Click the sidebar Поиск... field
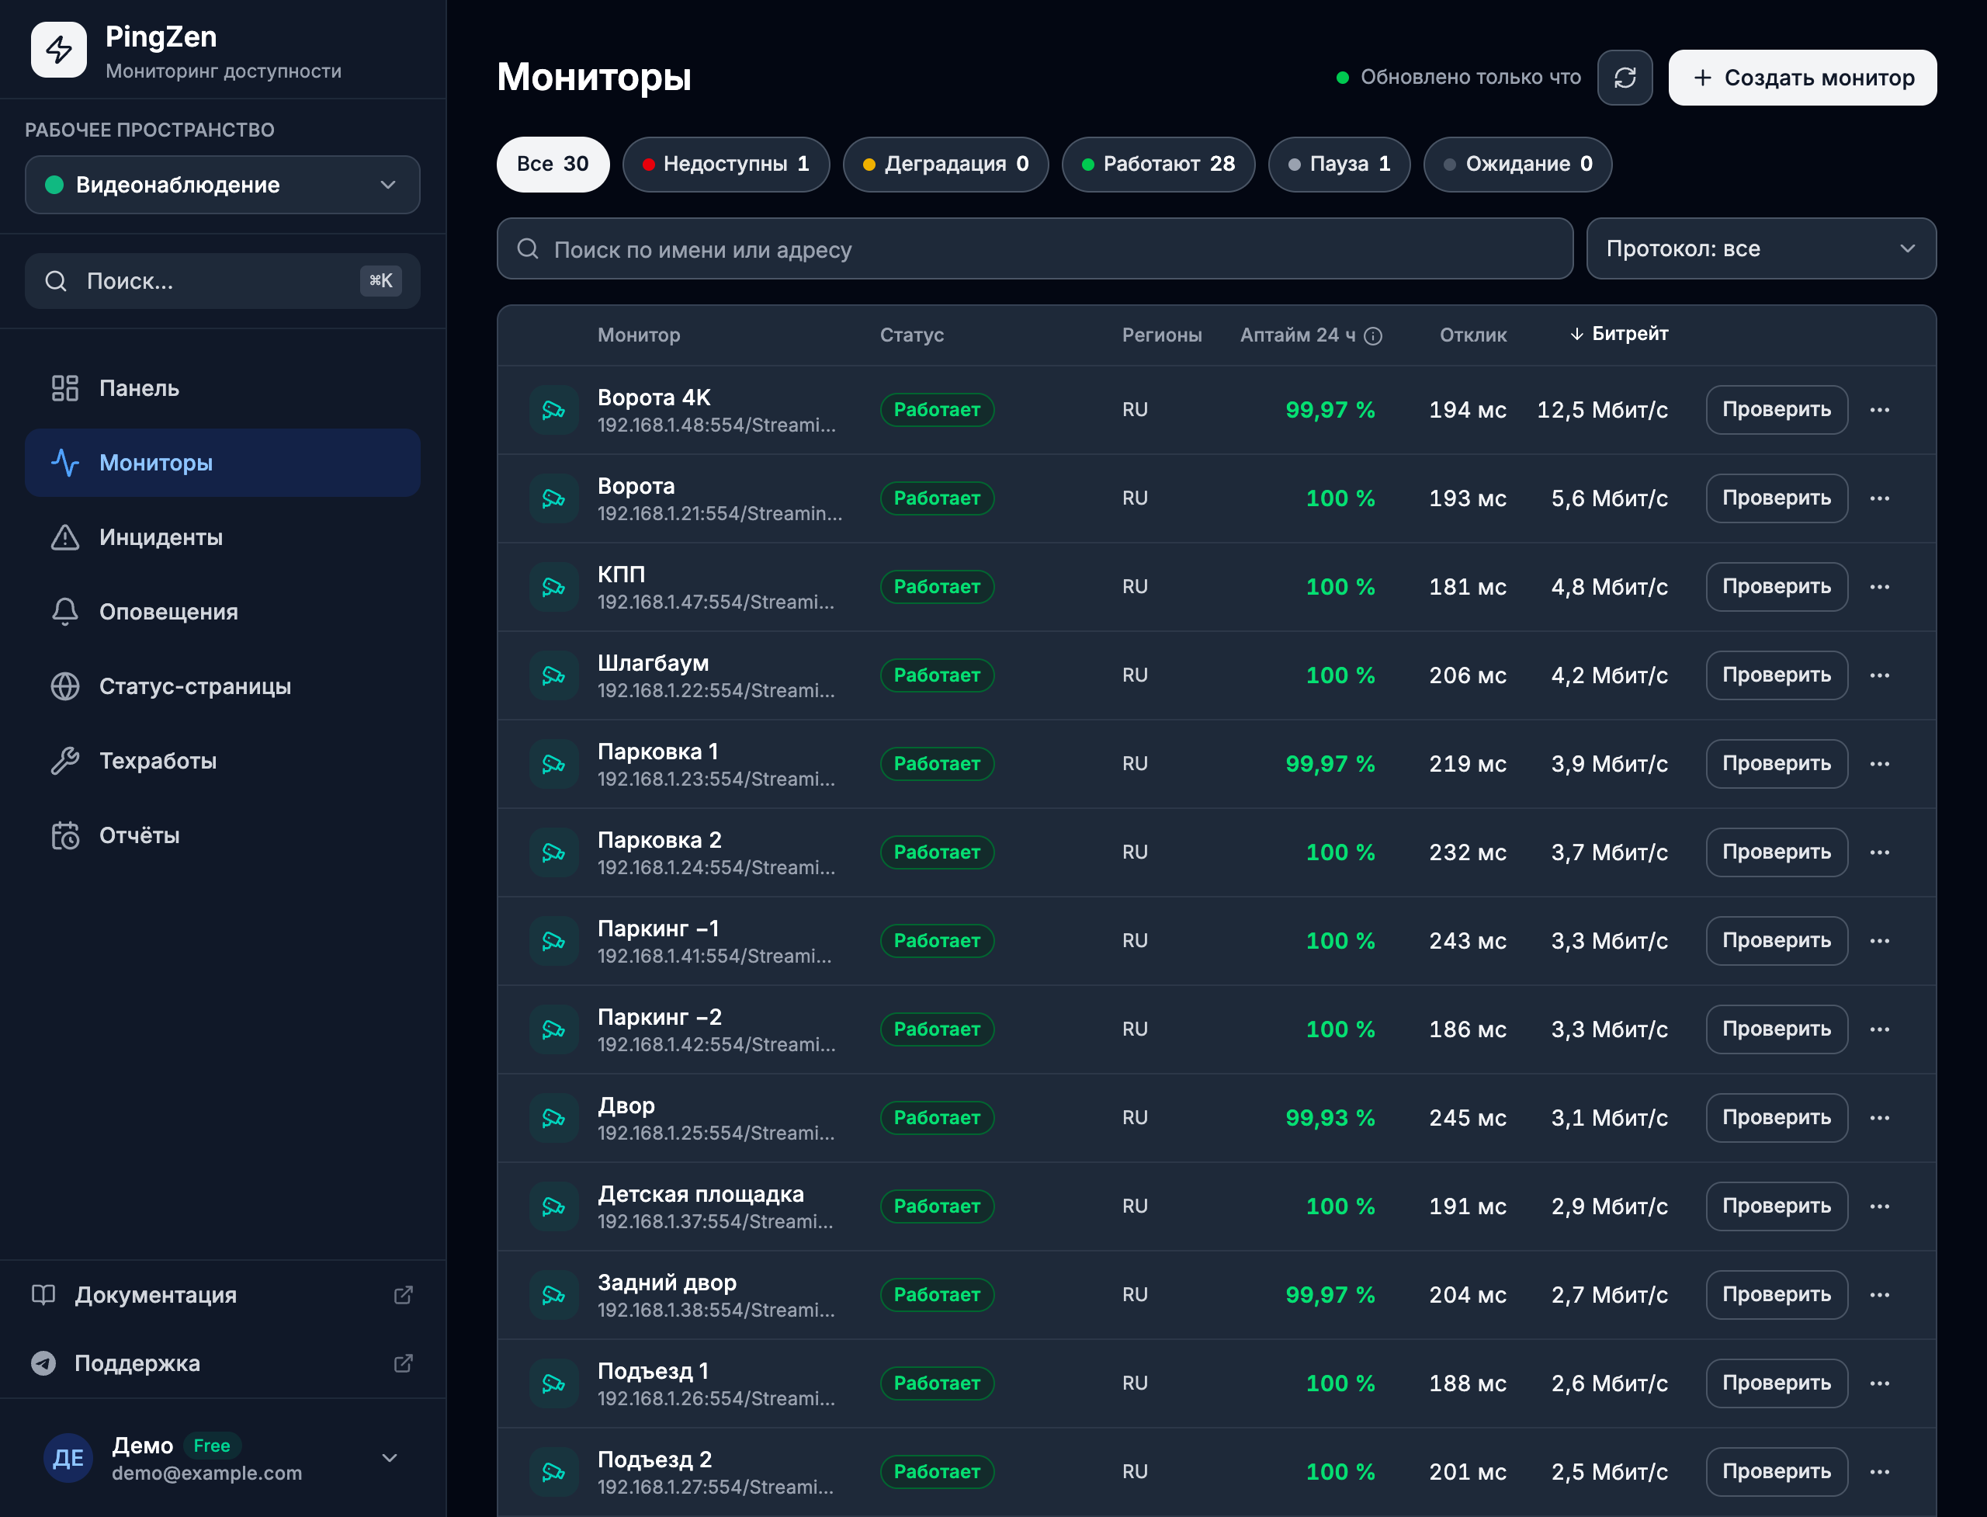Screen dimensions: 1987x1517 (x=222, y=281)
